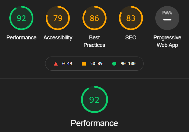The width and height of the screenshot is (189, 132).
Task: Open the PWA gauge icon
Action: (x=167, y=18)
